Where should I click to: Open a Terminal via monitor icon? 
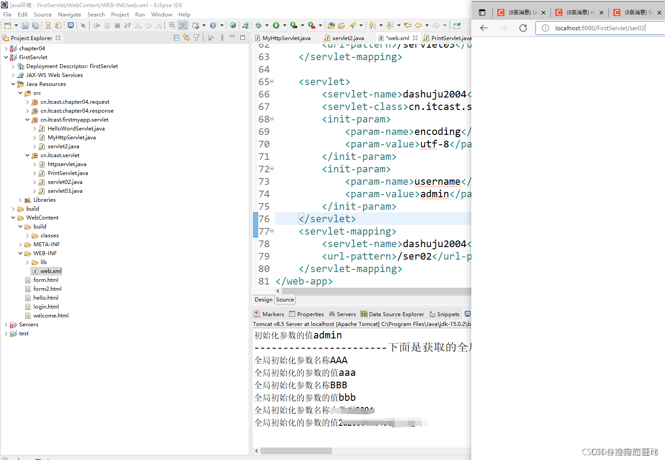(70, 25)
